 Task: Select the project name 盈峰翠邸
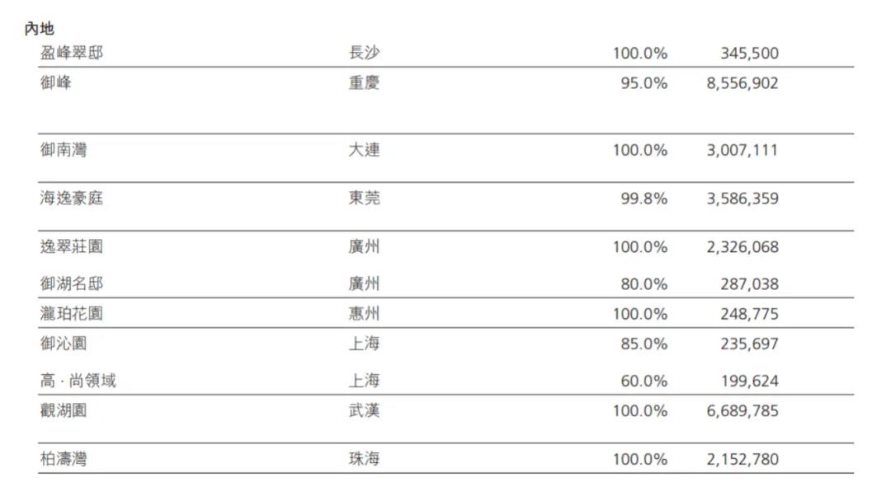coord(72,54)
